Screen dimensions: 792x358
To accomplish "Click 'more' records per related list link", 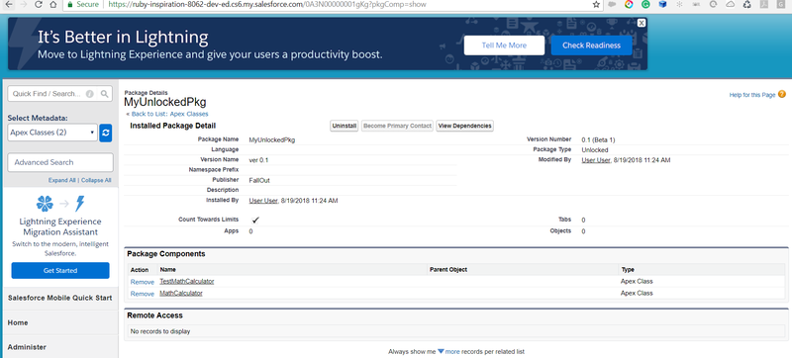I will 452,351.
